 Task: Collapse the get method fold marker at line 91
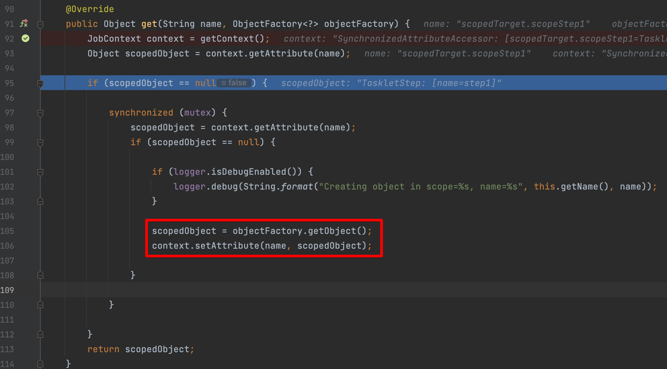[x=40, y=24]
